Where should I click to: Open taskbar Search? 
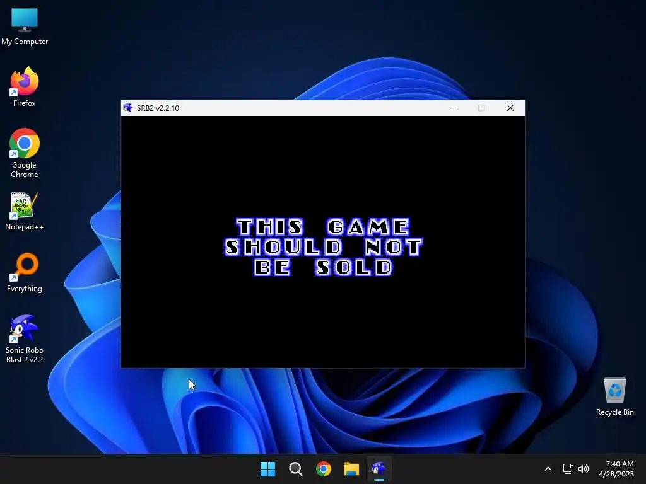(295, 469)
